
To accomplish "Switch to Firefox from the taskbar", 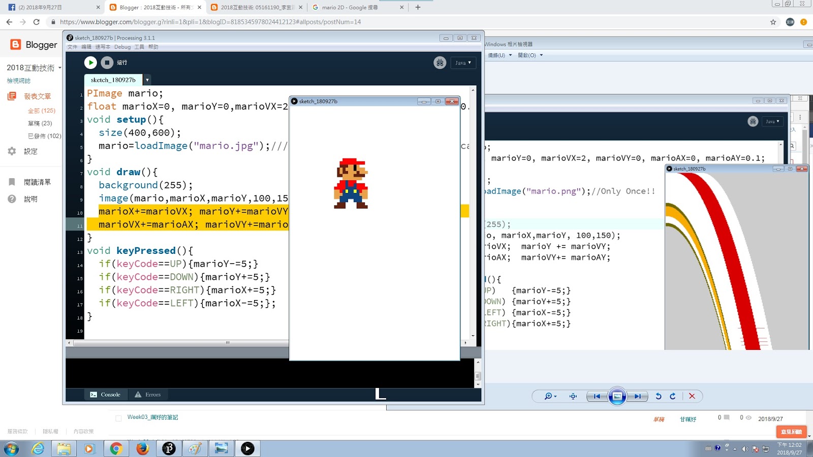I will coord(142,448).
